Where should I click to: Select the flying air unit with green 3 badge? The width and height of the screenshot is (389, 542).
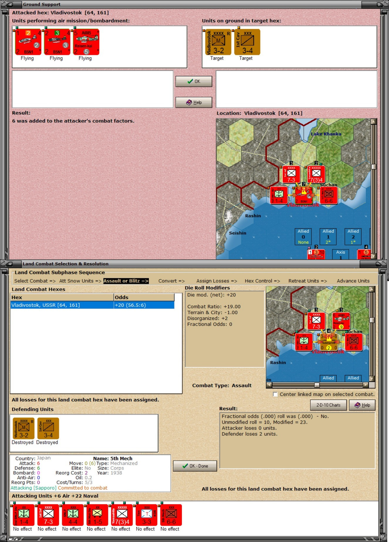click(57, 42)
